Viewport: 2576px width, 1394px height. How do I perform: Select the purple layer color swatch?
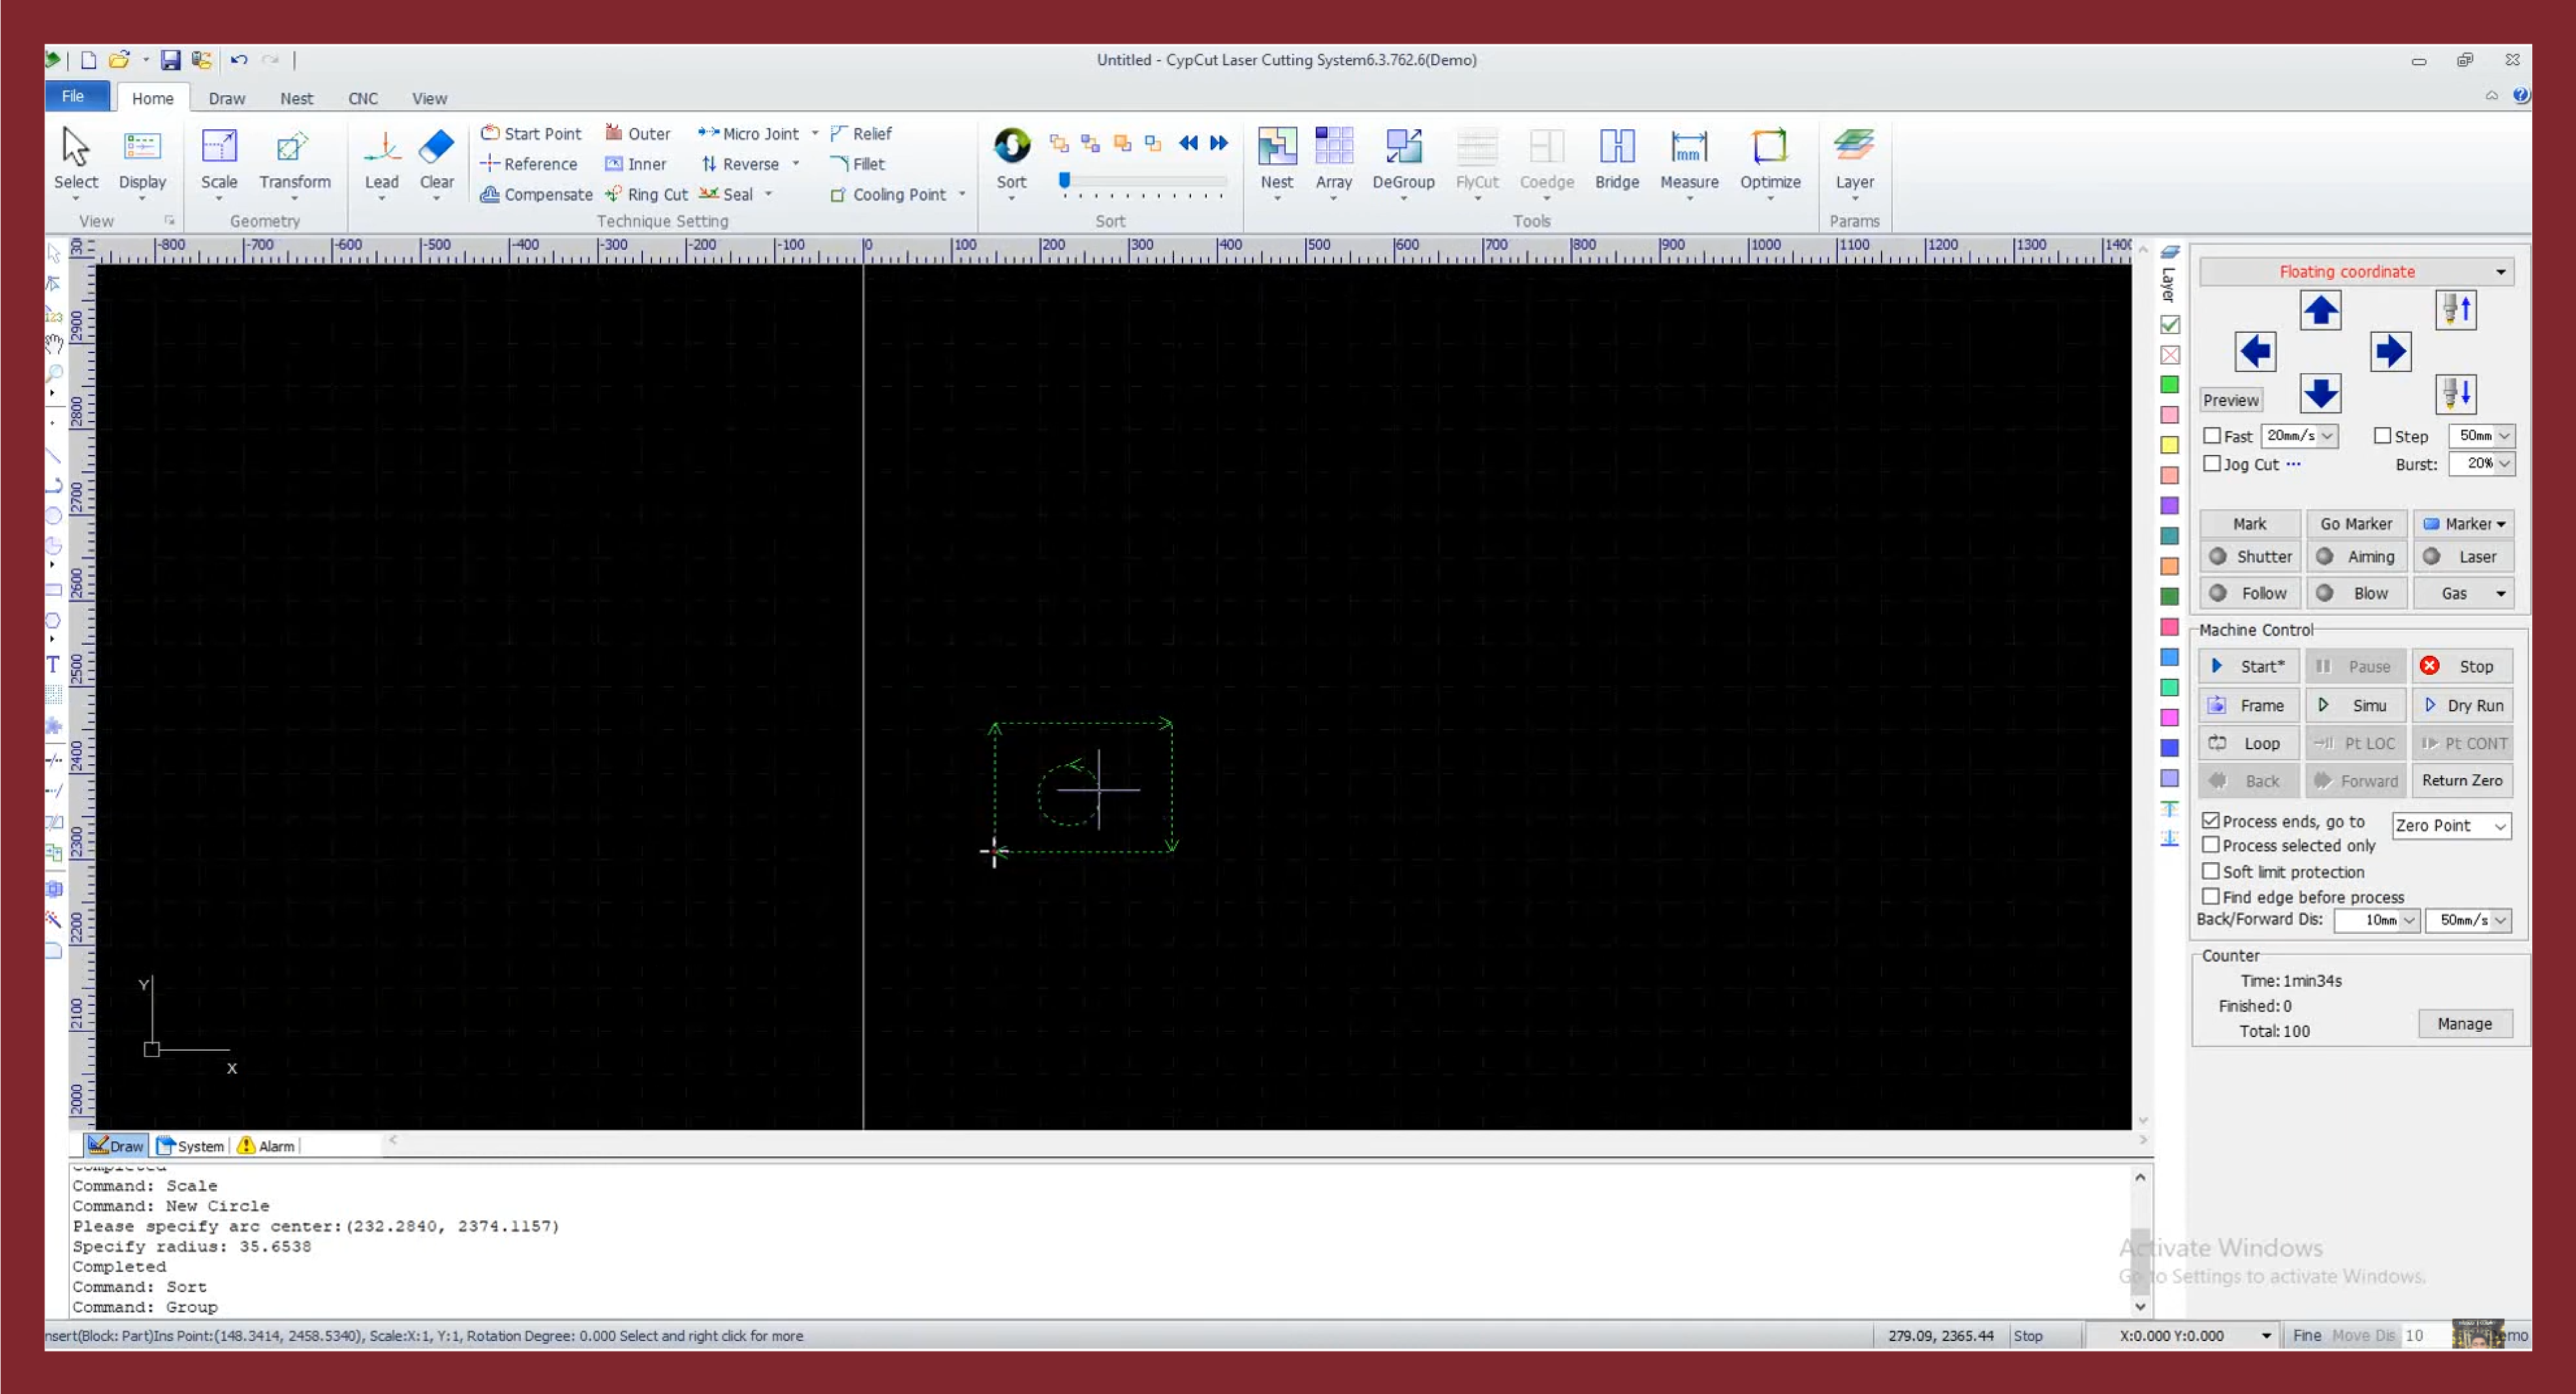(x=2169, y=506)
